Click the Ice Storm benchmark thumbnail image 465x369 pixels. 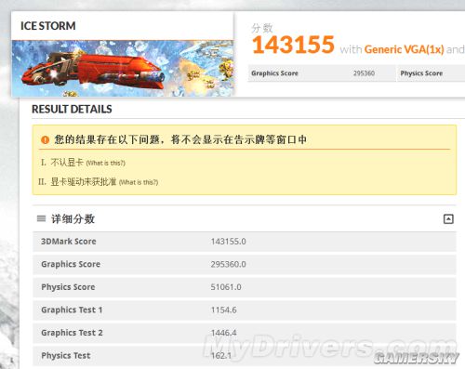(123, 69)
